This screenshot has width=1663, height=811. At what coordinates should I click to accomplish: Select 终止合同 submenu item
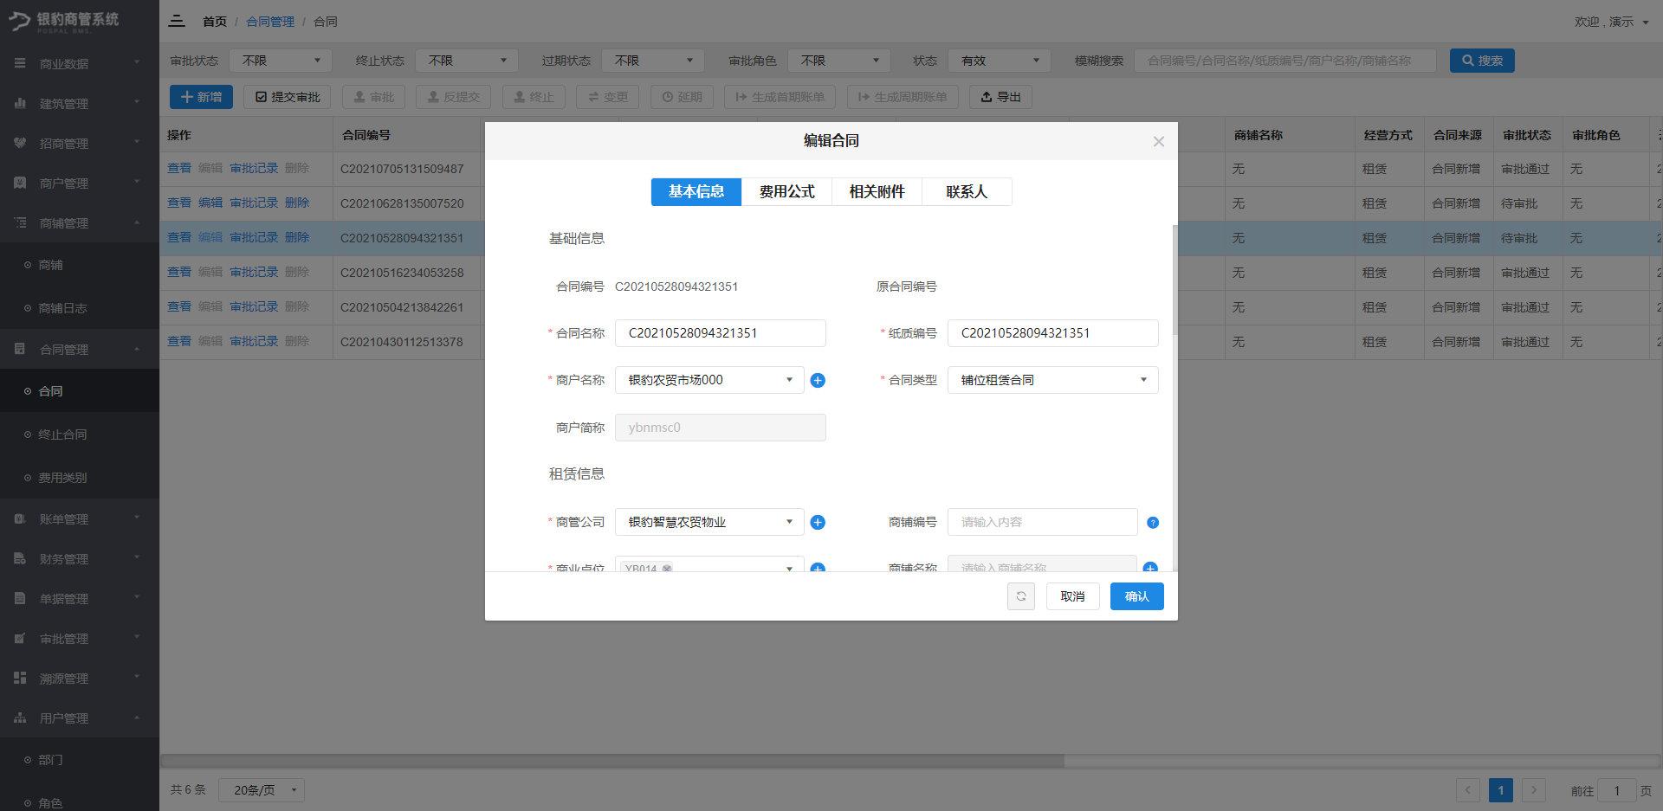click(x=80, y=434)
